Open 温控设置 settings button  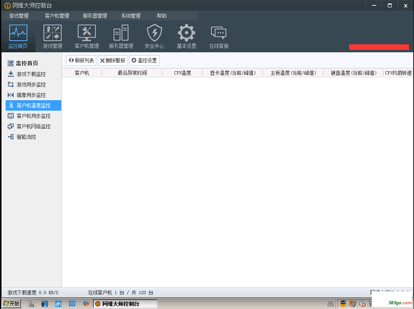pyautogui.click(x=144, y=60)
